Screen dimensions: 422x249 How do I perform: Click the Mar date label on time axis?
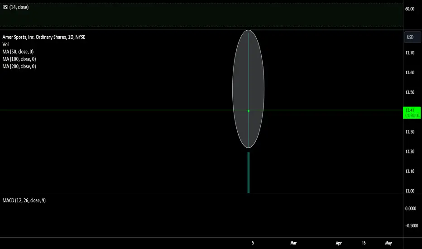tap(293, 243)
